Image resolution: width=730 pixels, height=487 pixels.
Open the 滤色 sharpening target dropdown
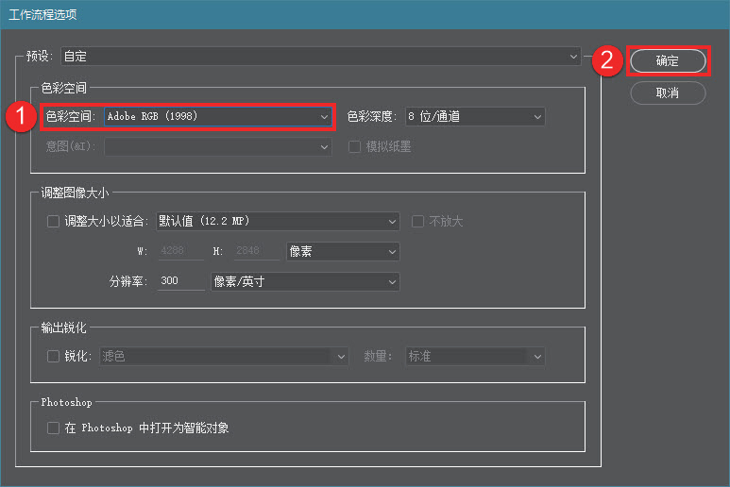224,357
